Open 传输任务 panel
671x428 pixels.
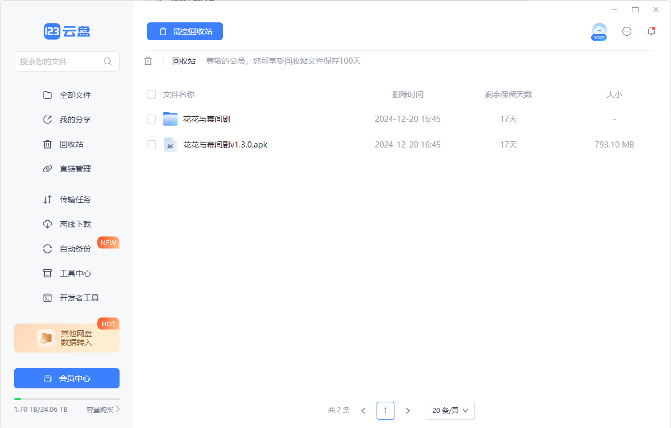tap(75, 199)
